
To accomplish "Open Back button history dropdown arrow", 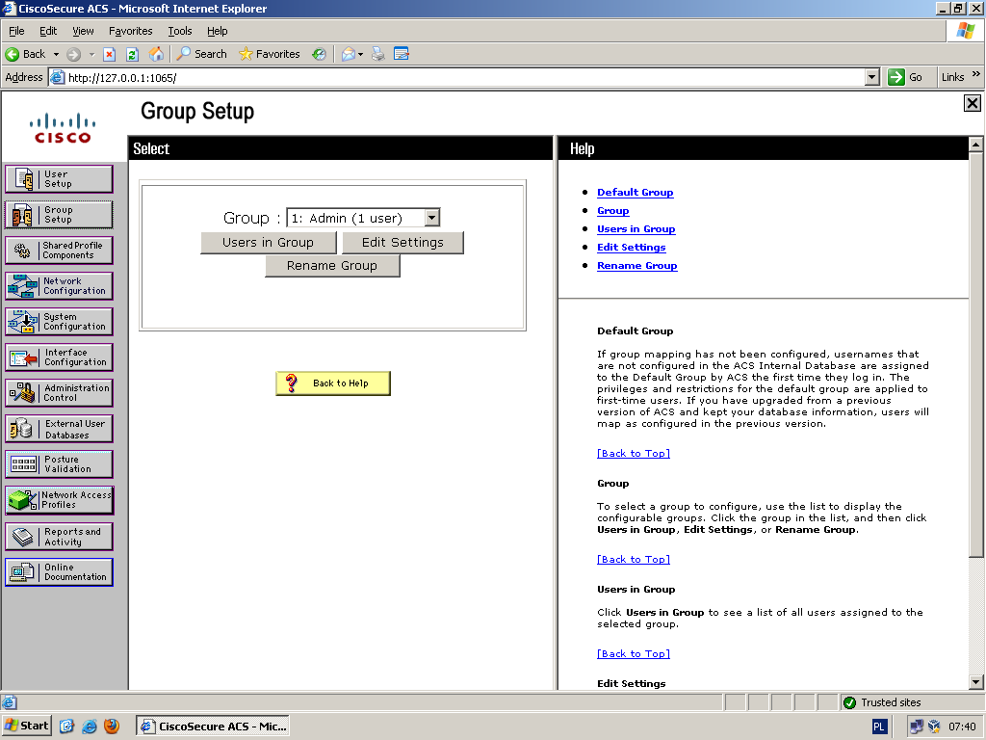I will [56, 54].
